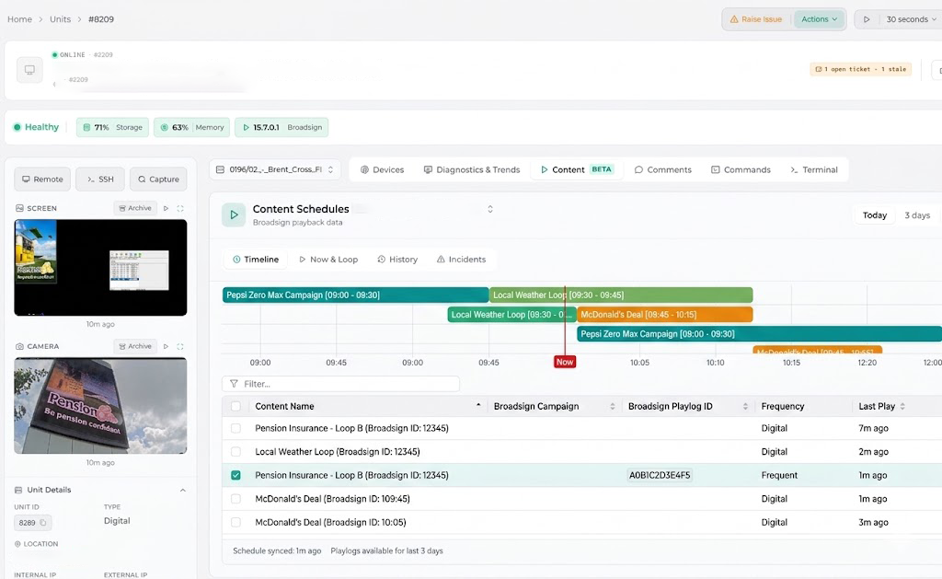This screenshot has height=579, width=942.
Task: Click the red Now timeline marker
Action: click(565, 362)
